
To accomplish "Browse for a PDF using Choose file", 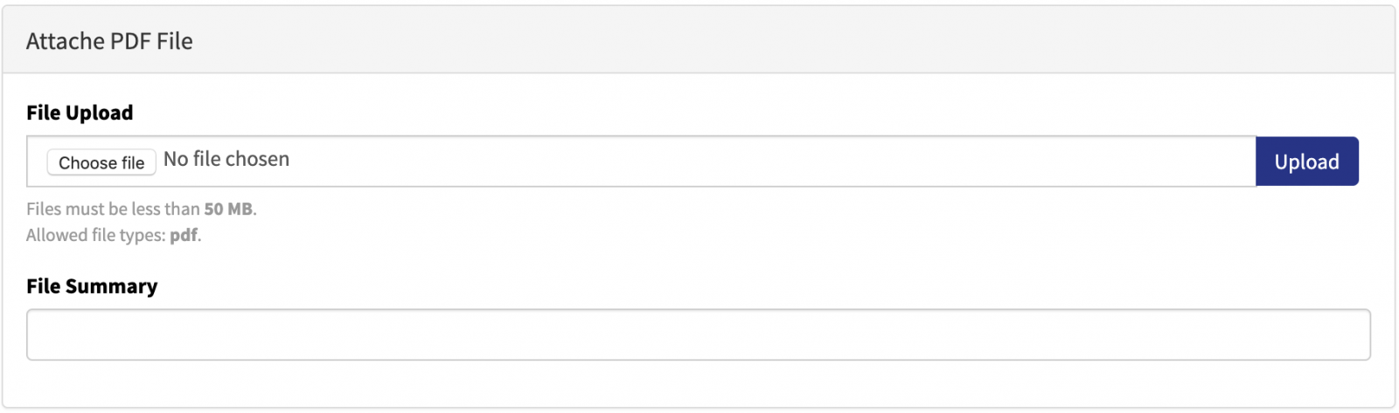I will 101,162.
